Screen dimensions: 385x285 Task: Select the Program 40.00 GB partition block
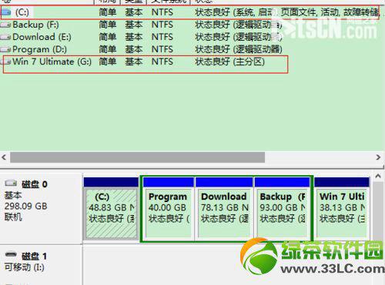(x=169, y=208)
